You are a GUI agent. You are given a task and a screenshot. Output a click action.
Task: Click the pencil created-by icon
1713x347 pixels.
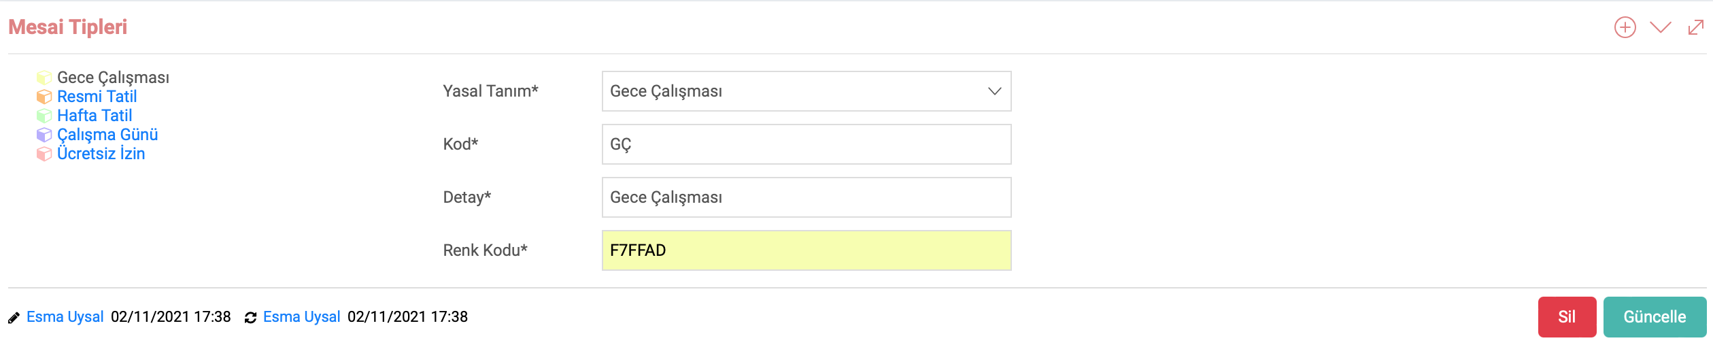coord(14,318)
